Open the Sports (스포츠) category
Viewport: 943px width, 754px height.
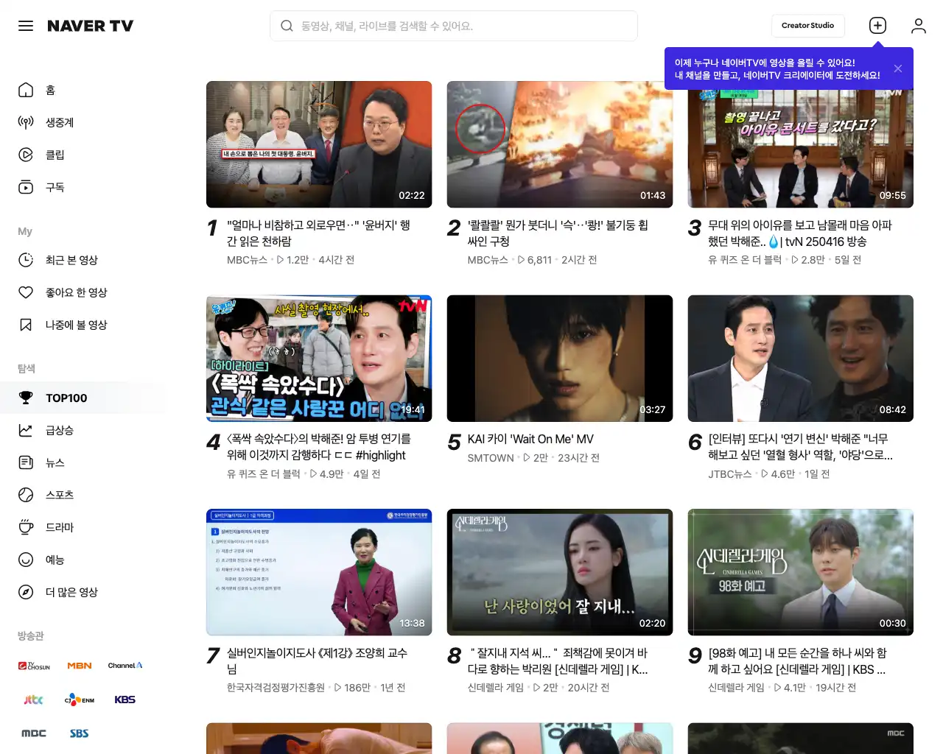click(x=59, y=495)
